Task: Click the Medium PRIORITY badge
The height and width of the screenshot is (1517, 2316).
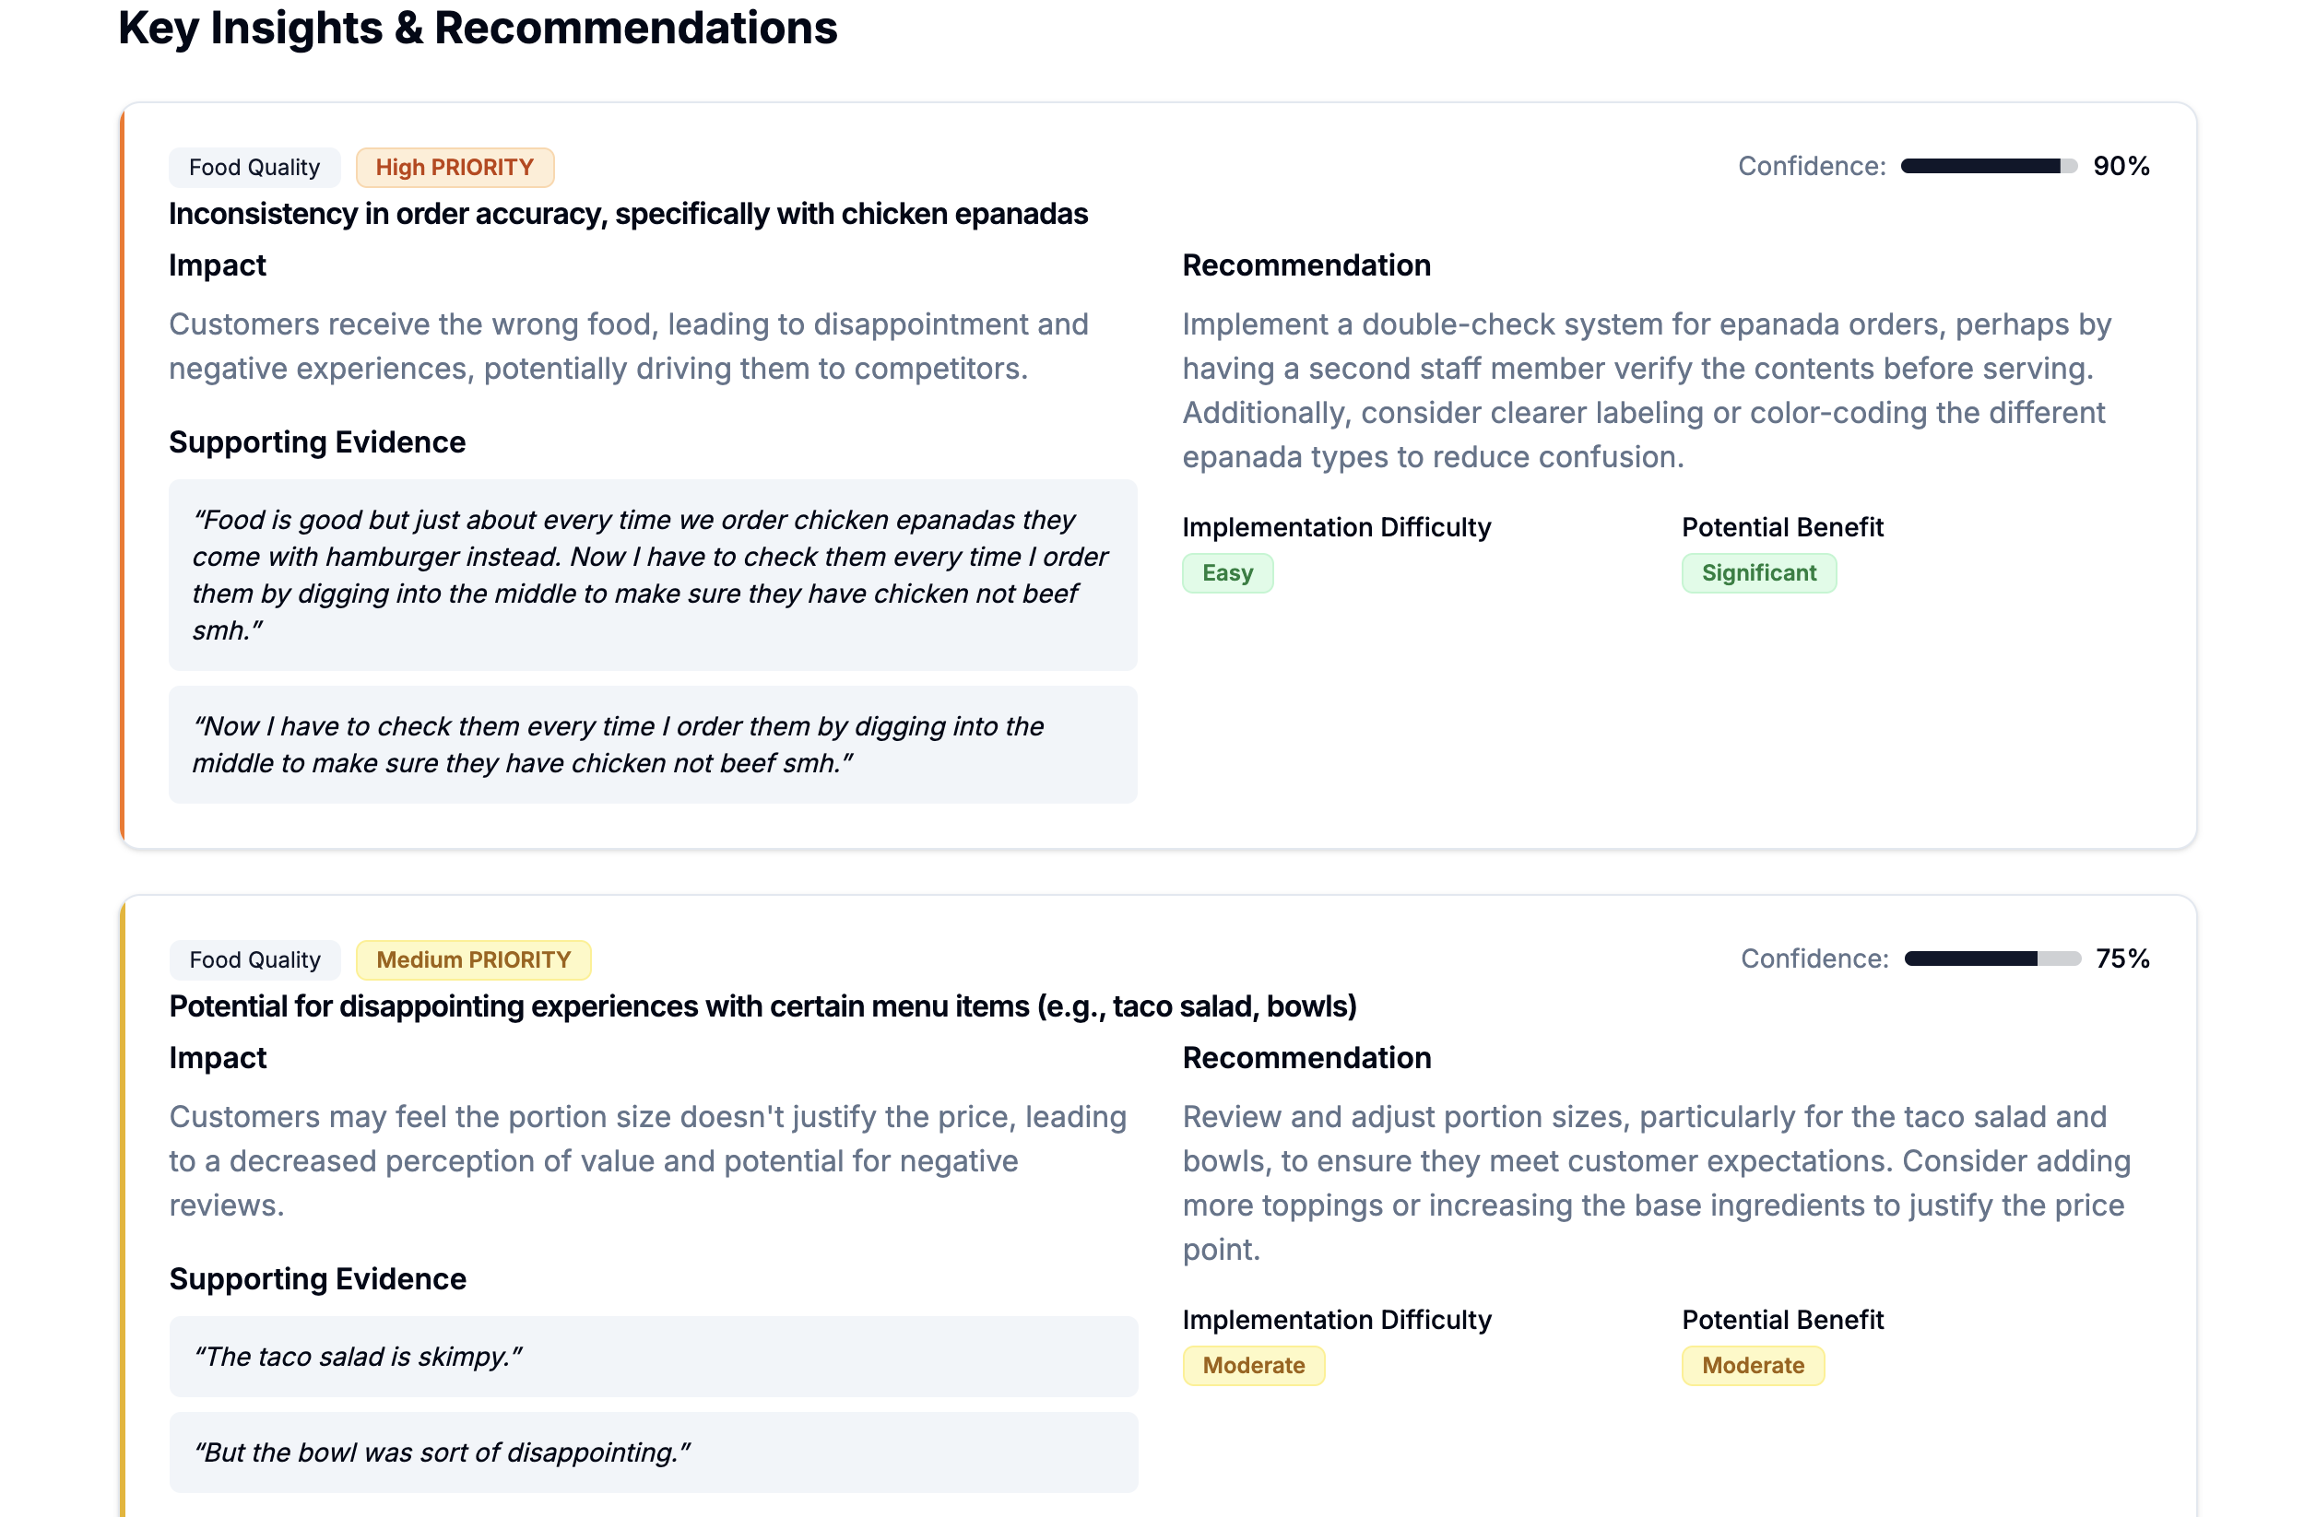Action: pyautogui.click(x=473, y=959)
